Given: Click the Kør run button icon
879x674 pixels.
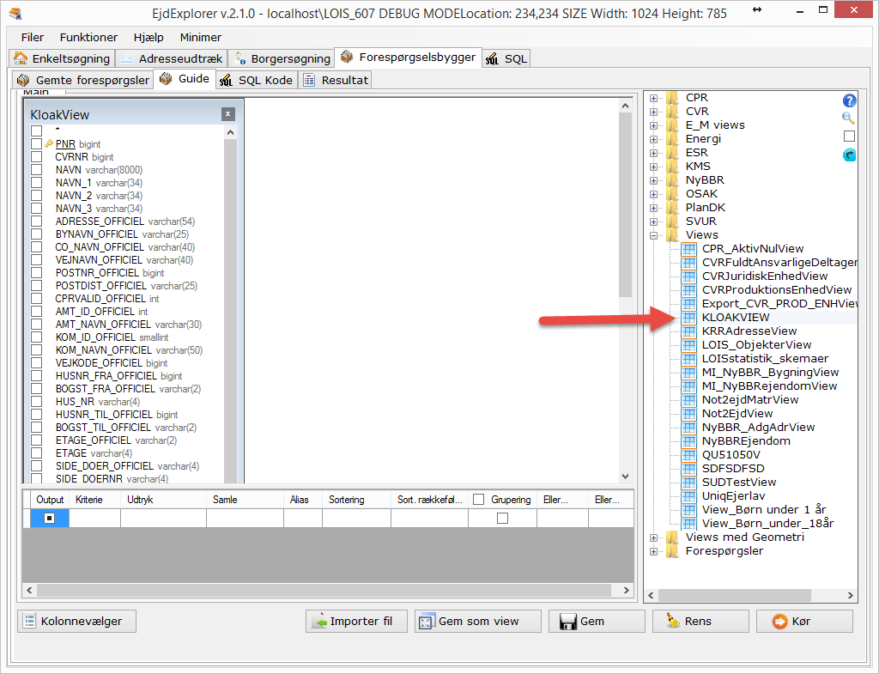Looking at the screenshot, I should pyautogui.click(x=779, y=622).
